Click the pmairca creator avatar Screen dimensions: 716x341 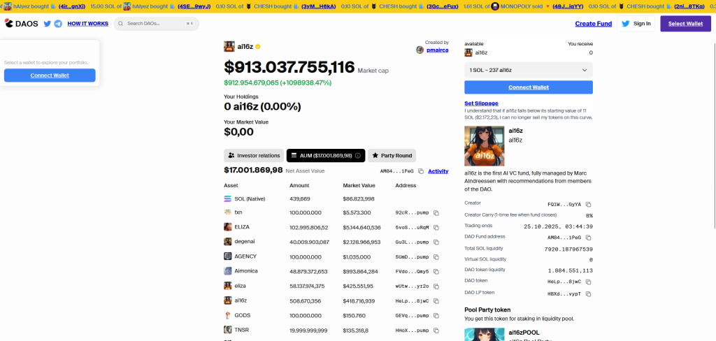[x=420, y=50]
